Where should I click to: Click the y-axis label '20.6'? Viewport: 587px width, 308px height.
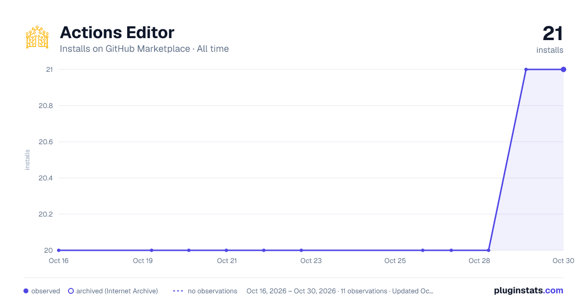[45, 142]
